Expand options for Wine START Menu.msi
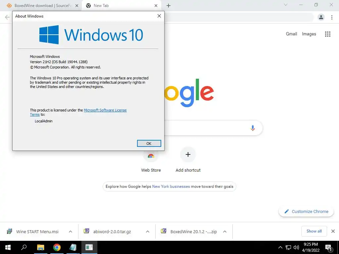Viewport: 339px width, 254px height. click(x=71, y=232)
